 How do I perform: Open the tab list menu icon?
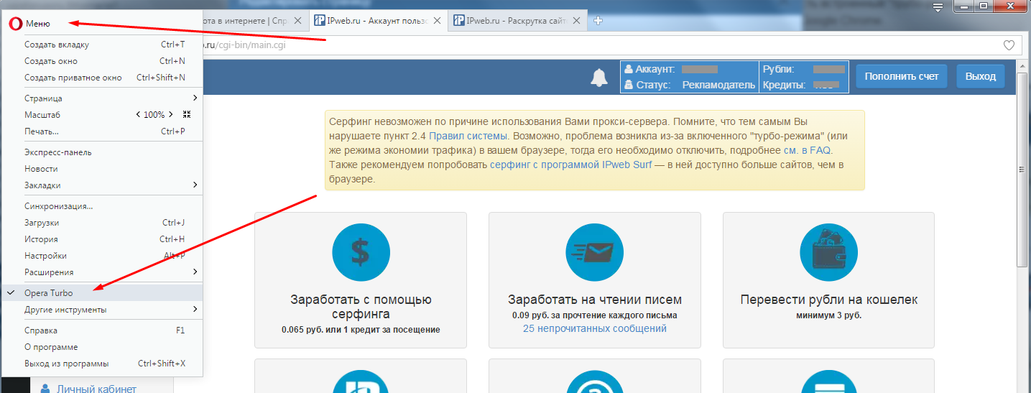pyautogui.click(x=937, y=8)
